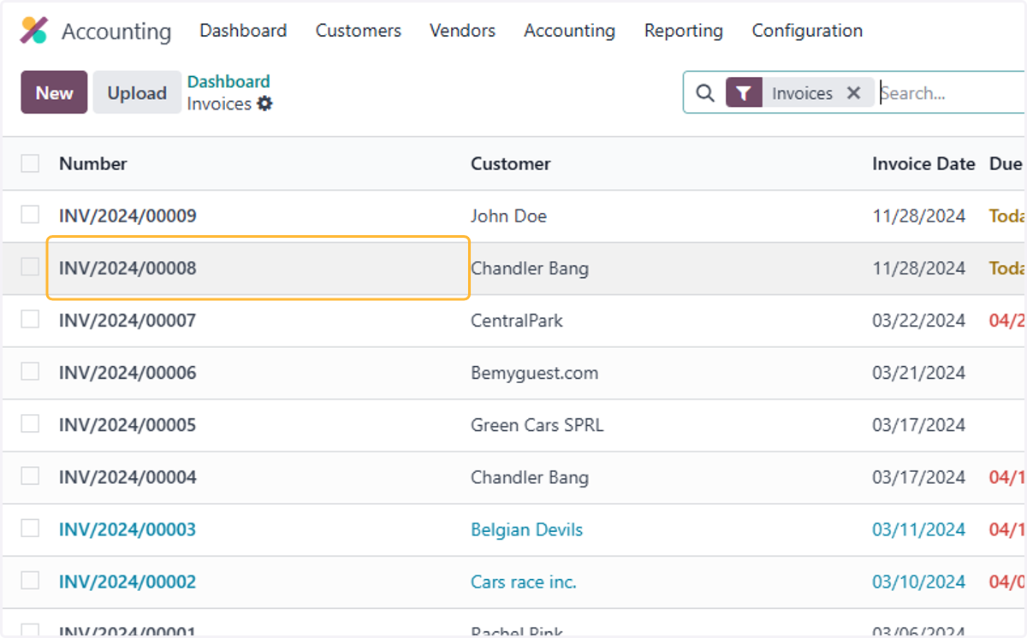The image size is (1027, 638).
Task: Sort by the Customer column header
Action: pos(510,163)
